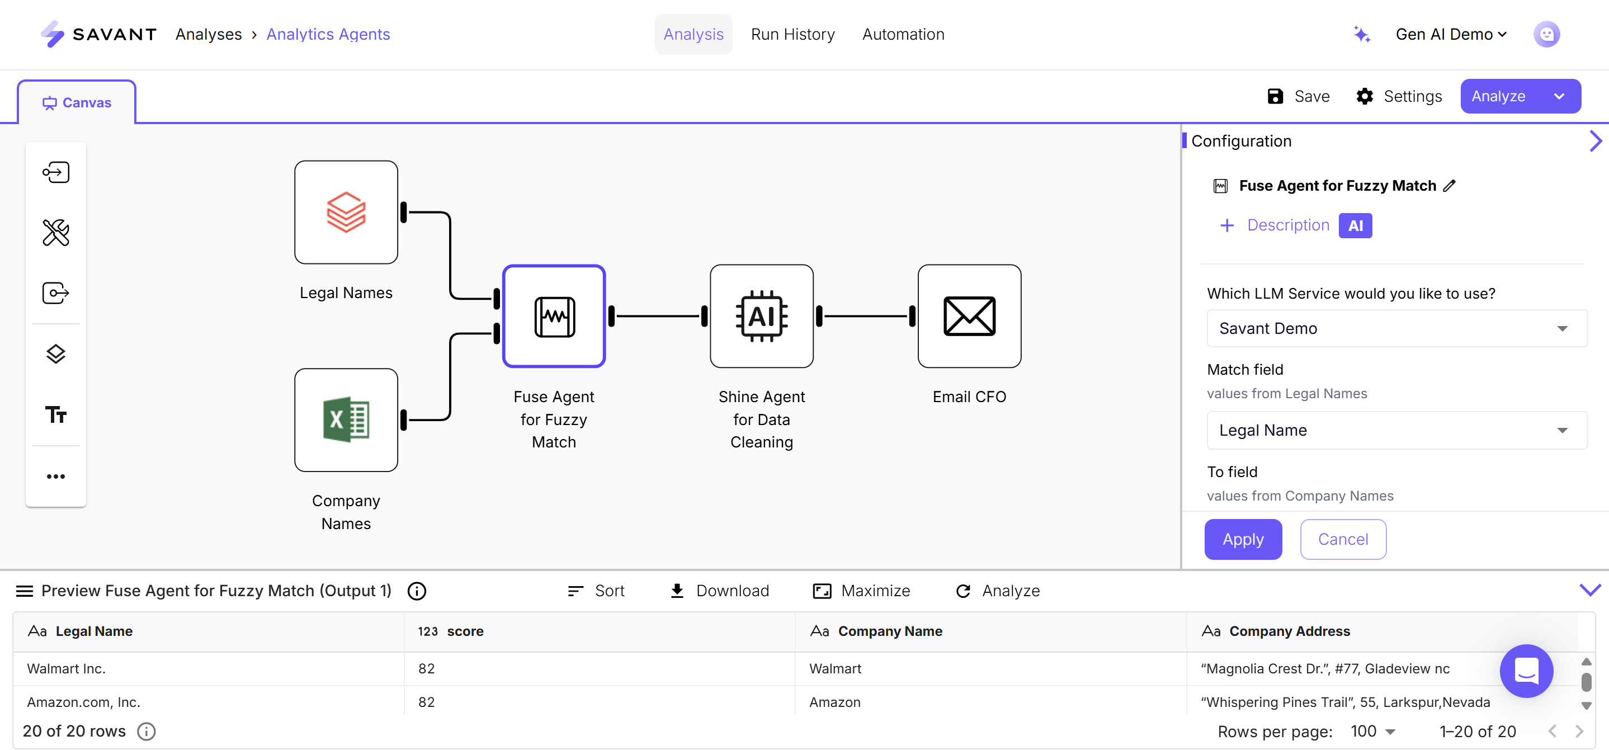Open more tools ellipsis in sidebar
This screenshot has height=750, width=1609.
point(55,476)
